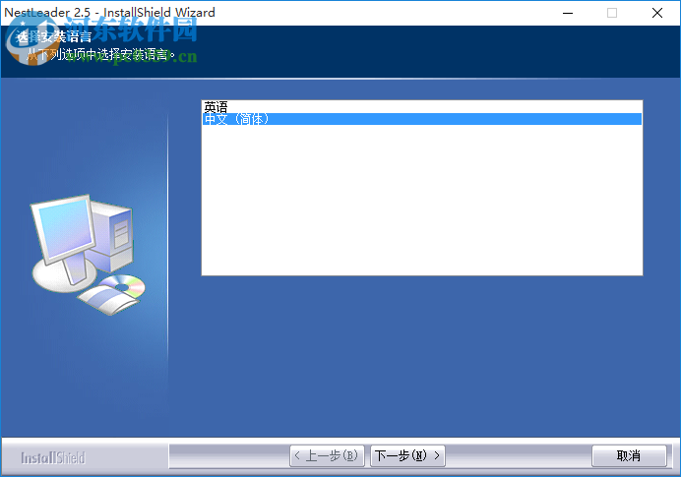Click the 下一步(N) button
This screenshot has height=477, width=681.
(407, 455)
